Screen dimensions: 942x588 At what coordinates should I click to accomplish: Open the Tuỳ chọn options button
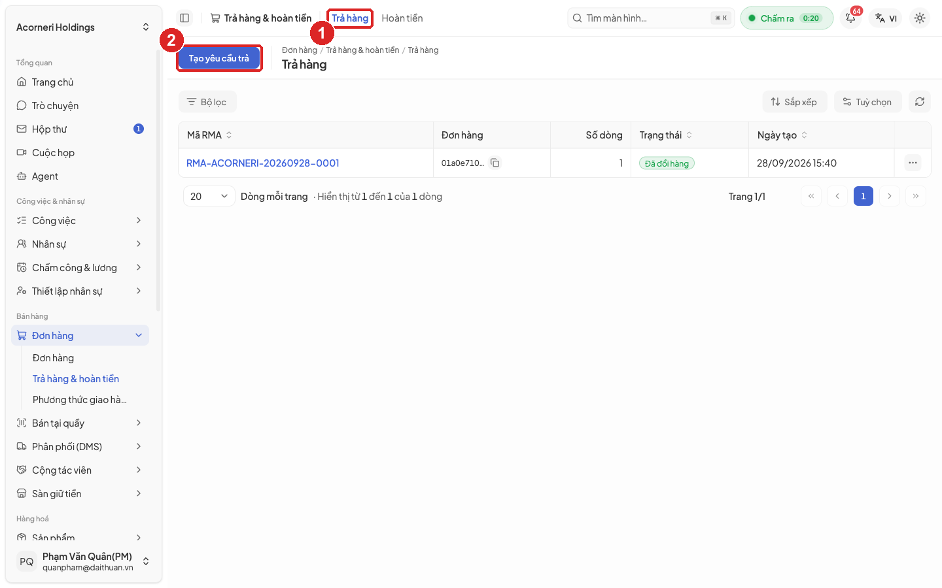point(867,102)
